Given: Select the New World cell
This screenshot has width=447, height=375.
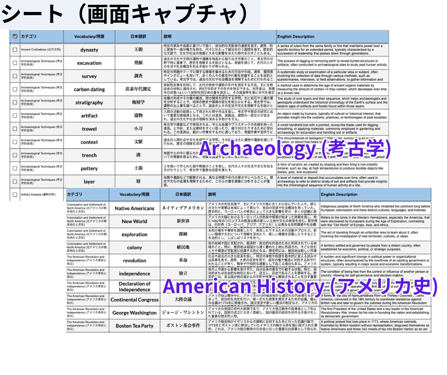Looking at the screenshot, I should click(134, 221).
